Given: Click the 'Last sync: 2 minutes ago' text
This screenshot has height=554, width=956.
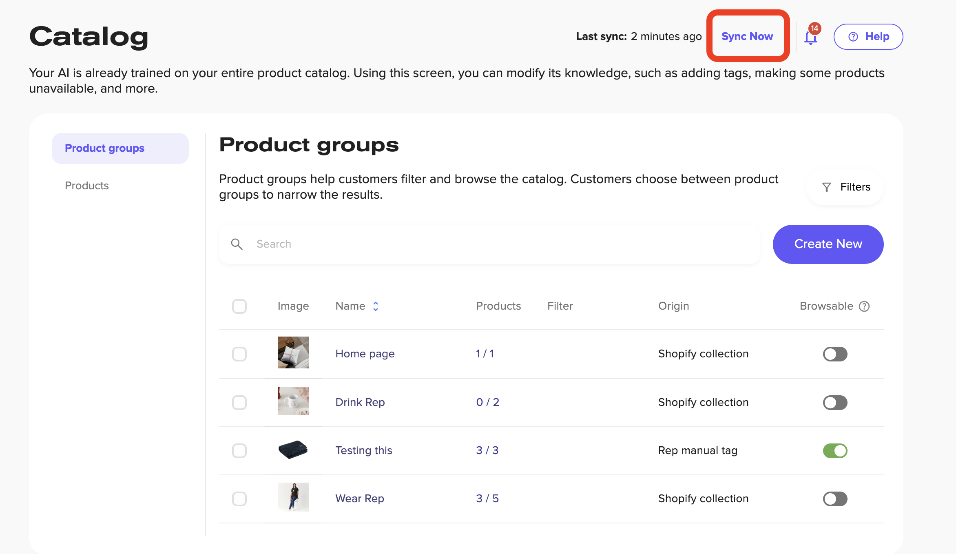Looking at the screenshot, I should [x=639, y=36].
